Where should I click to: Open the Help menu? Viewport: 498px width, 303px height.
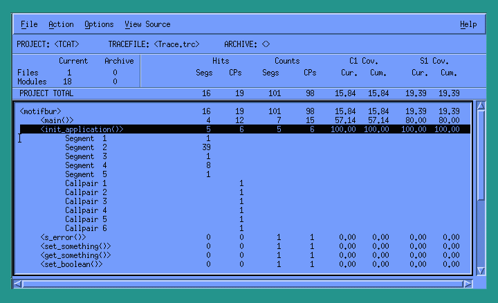point(468,24)
